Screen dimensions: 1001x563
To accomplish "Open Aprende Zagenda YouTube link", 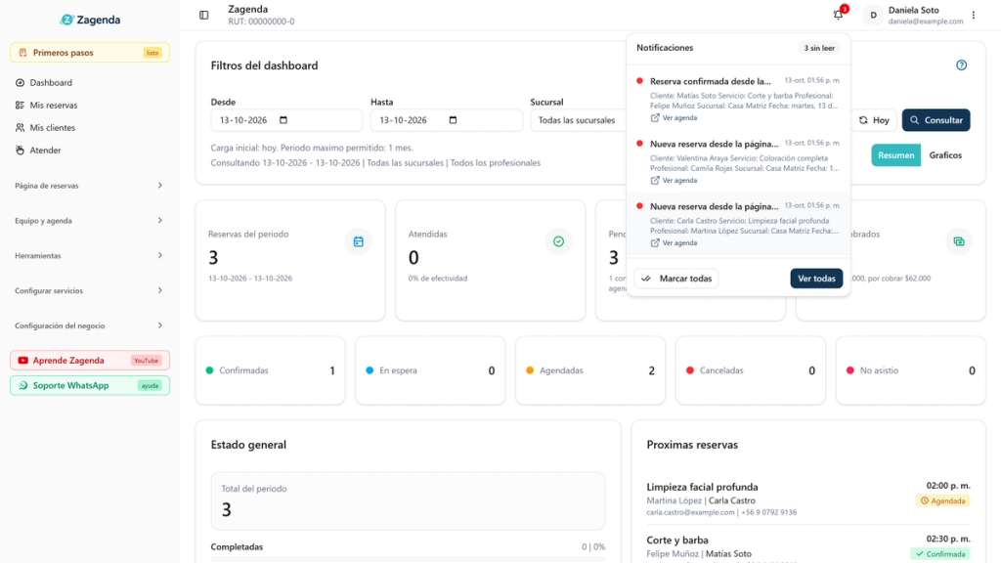I will coord(90,360).
